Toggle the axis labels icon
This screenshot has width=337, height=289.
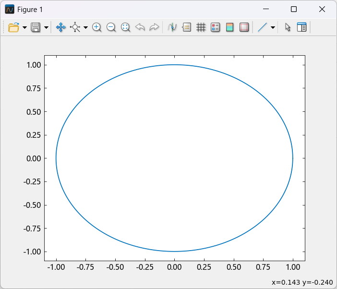(187, 27)
